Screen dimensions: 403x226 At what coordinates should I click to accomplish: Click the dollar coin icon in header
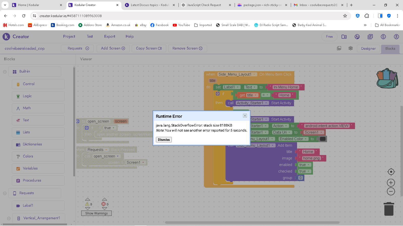tap(383, 37)
